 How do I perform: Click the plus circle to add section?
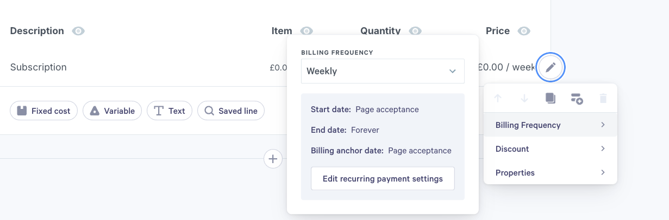click(x=273, y=159)
